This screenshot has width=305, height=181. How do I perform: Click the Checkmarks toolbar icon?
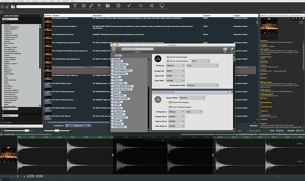click(129, 6)
